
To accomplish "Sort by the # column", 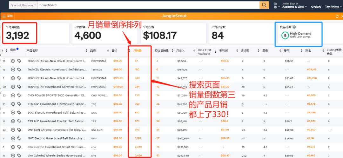I will 6,50.
